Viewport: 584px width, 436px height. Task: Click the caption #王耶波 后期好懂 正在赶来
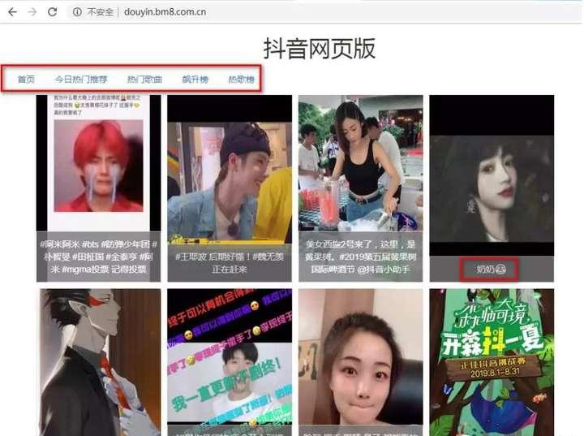(x=230, y=263)
